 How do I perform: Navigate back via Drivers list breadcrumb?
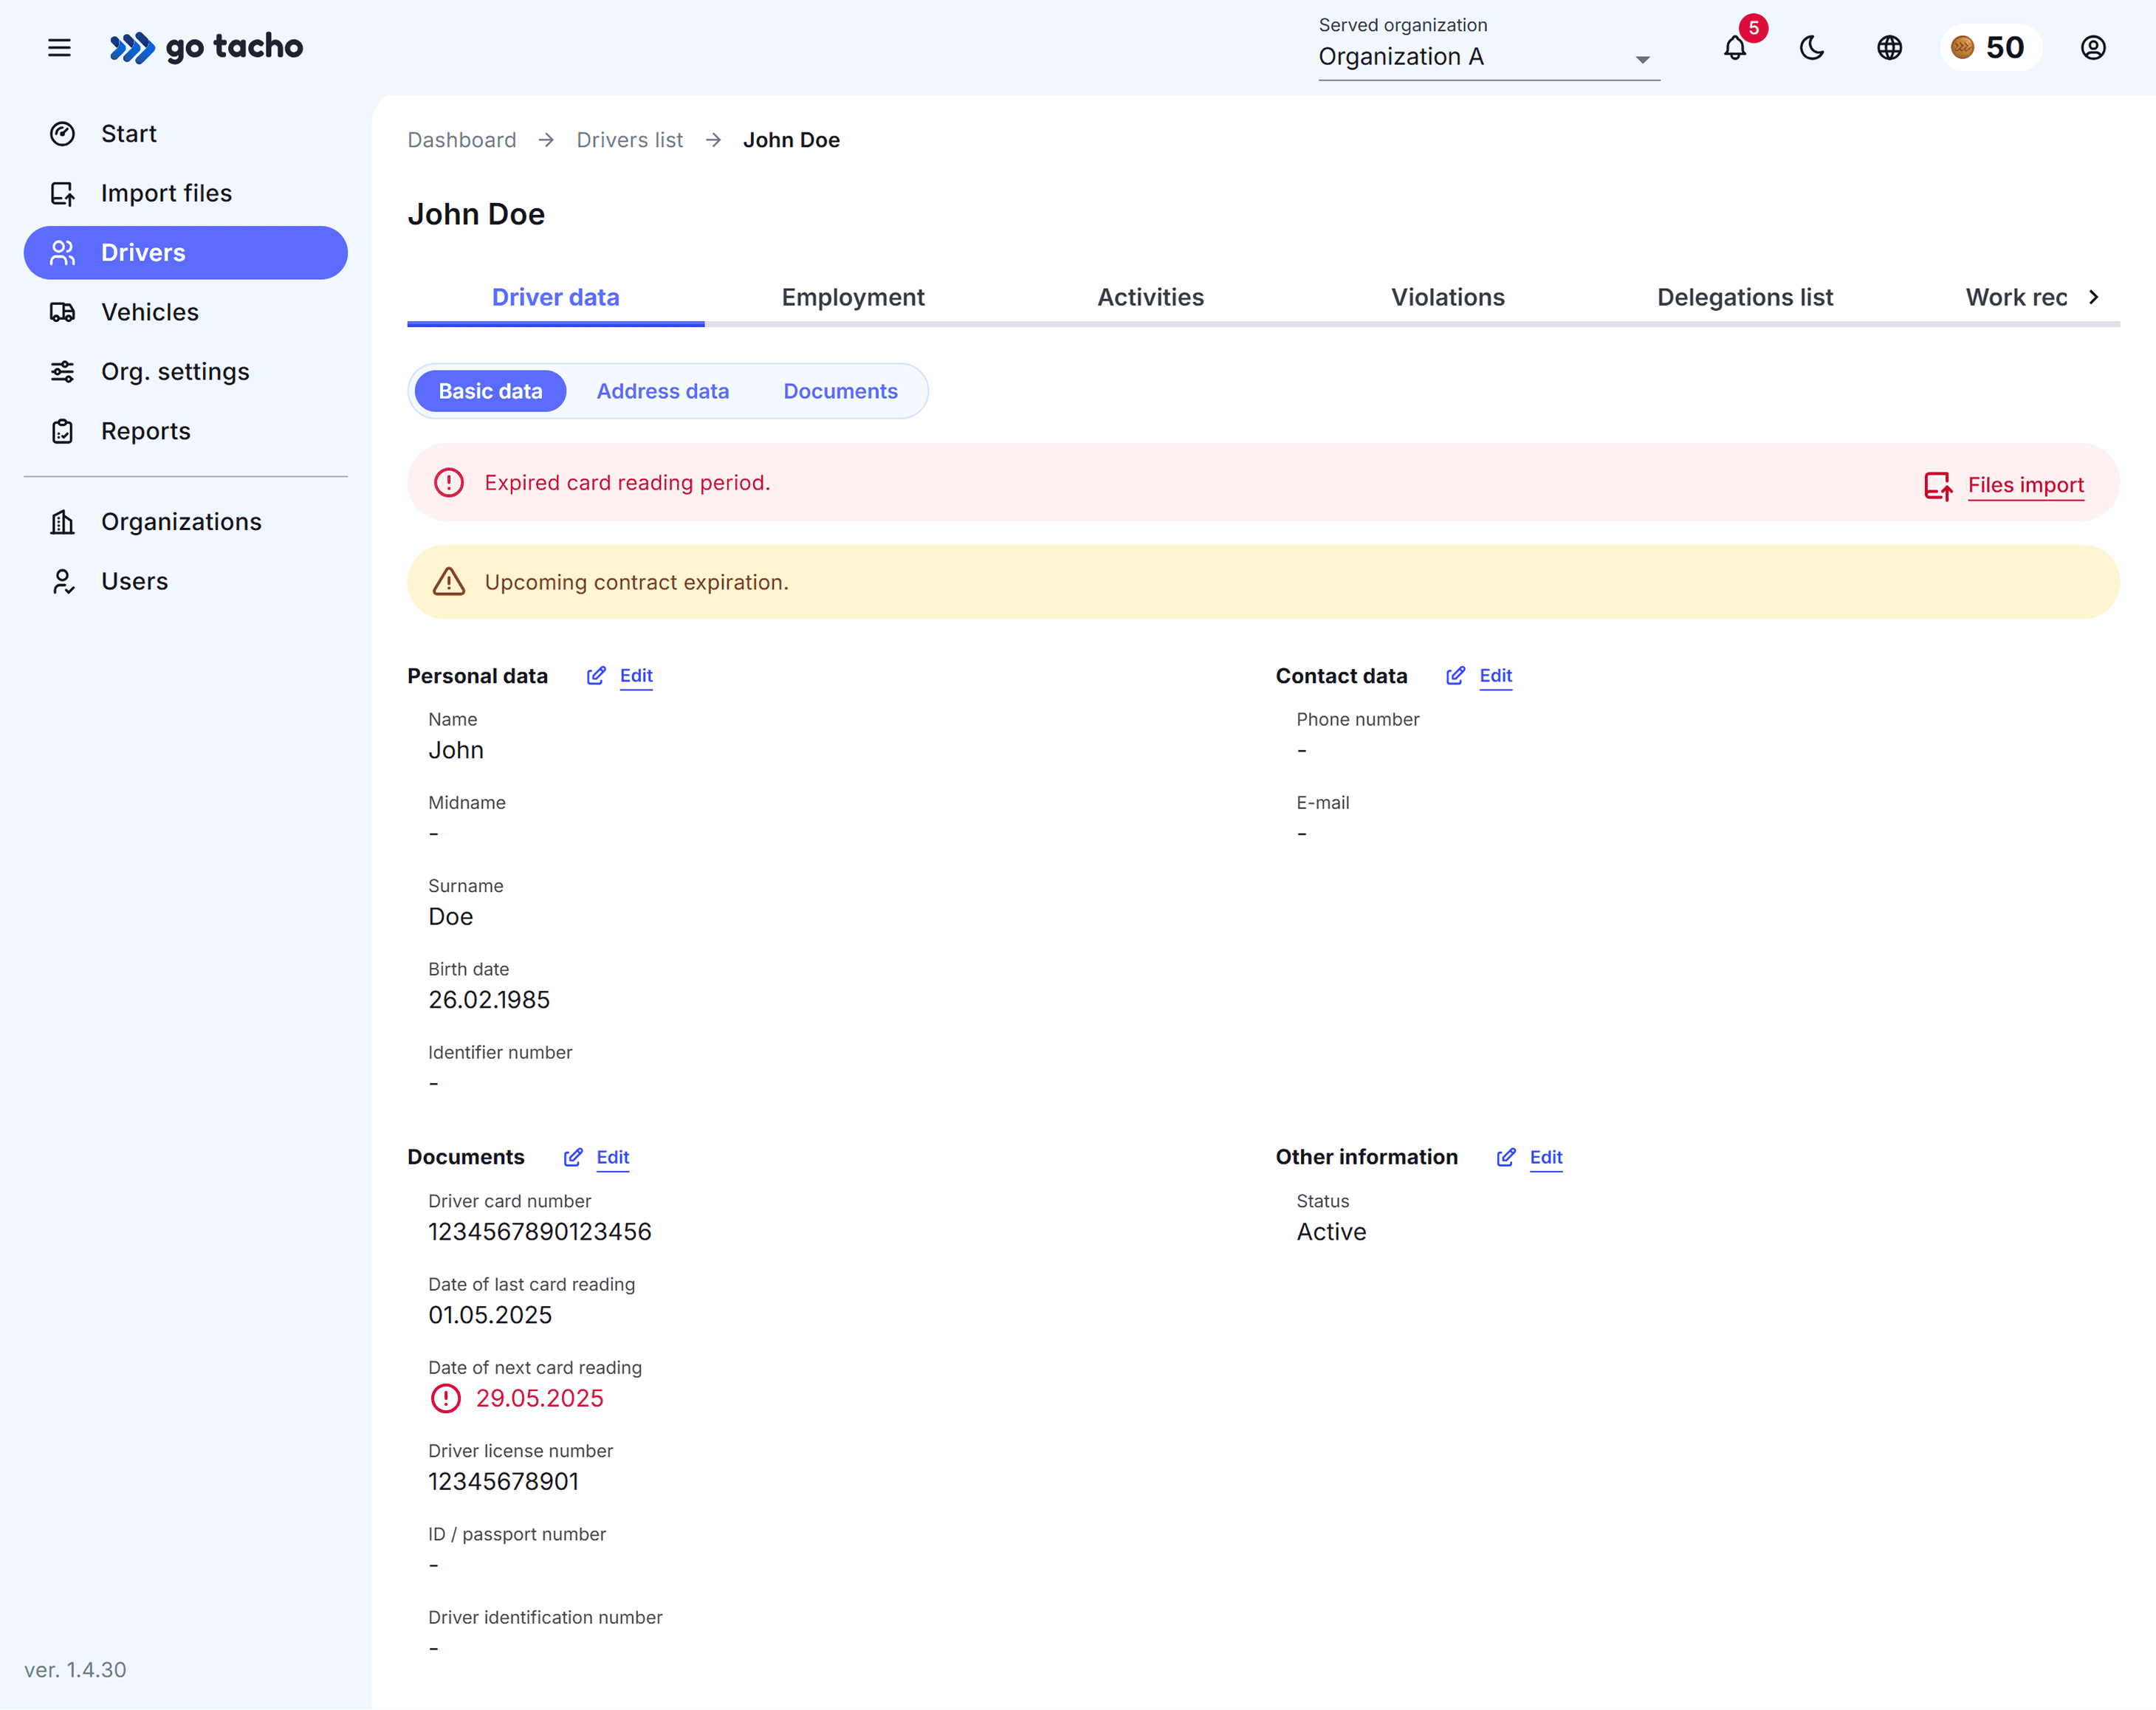point(629,140)
